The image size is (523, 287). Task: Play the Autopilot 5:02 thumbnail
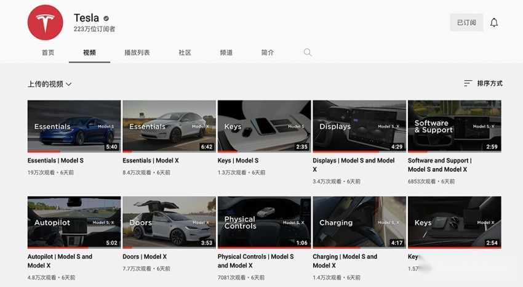[x=74, y=222]
